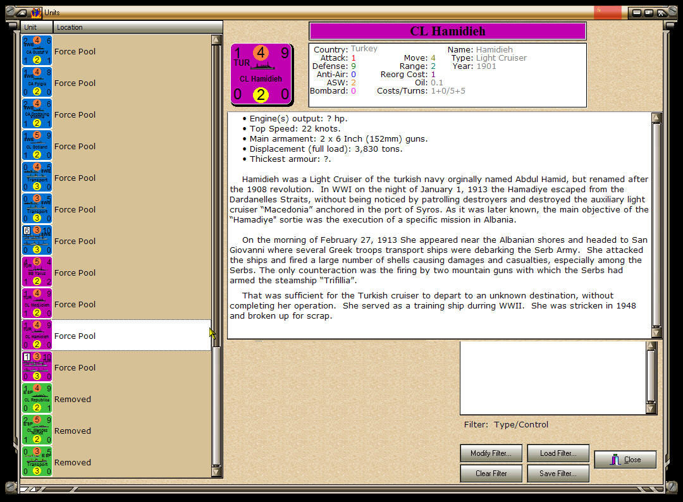683x502 pixels.
Task: Click the unit list scroll-down arrow
Action: pos(216,472)
